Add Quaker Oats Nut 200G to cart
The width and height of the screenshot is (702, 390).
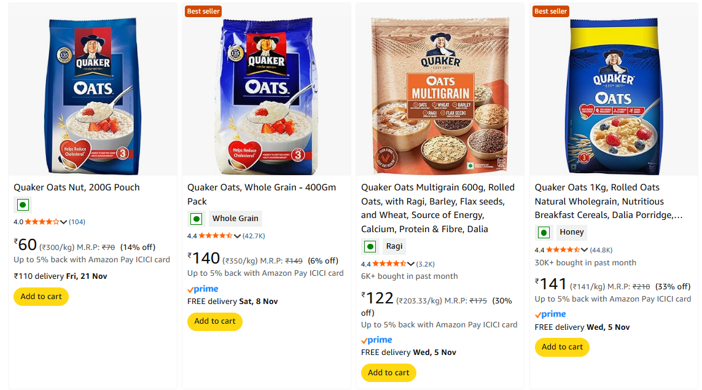(41, 297)
